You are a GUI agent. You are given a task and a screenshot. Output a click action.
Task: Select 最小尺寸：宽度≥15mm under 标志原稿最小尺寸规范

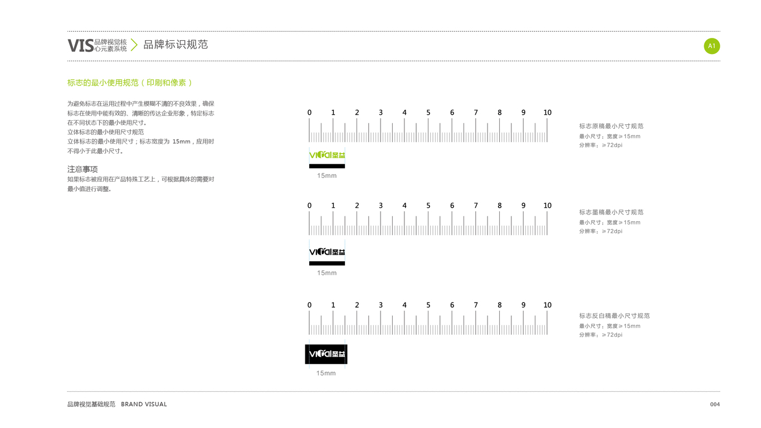(x=610, y=137)
